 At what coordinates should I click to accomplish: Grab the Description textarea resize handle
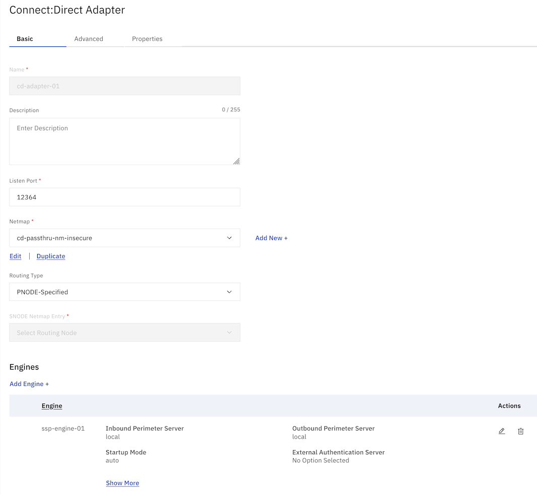click(236, 161)
